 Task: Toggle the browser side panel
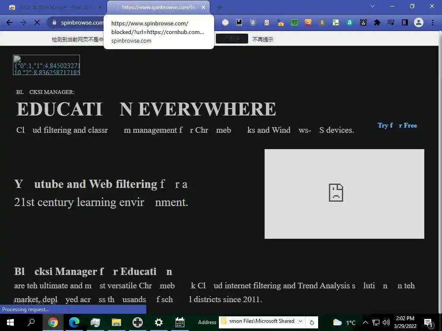[x=405, y=22]
